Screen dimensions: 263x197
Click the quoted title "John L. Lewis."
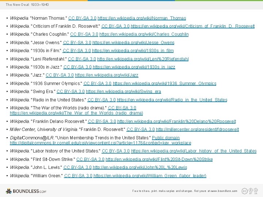point(47,167)
